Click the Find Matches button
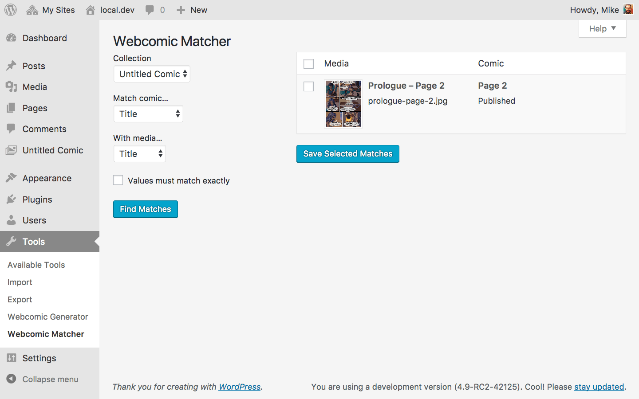 (x=146, y=209)
